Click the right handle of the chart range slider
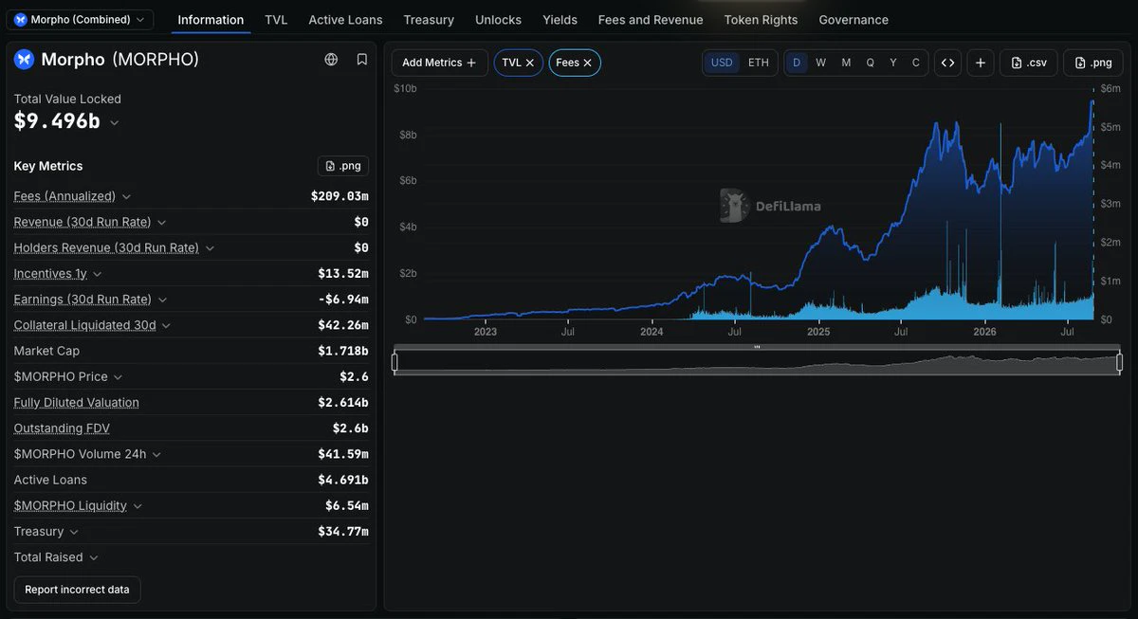 (x=1120, y=362)
